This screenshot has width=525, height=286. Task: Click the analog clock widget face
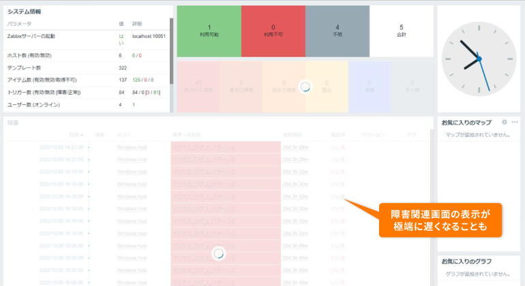(x=479, y=59)
